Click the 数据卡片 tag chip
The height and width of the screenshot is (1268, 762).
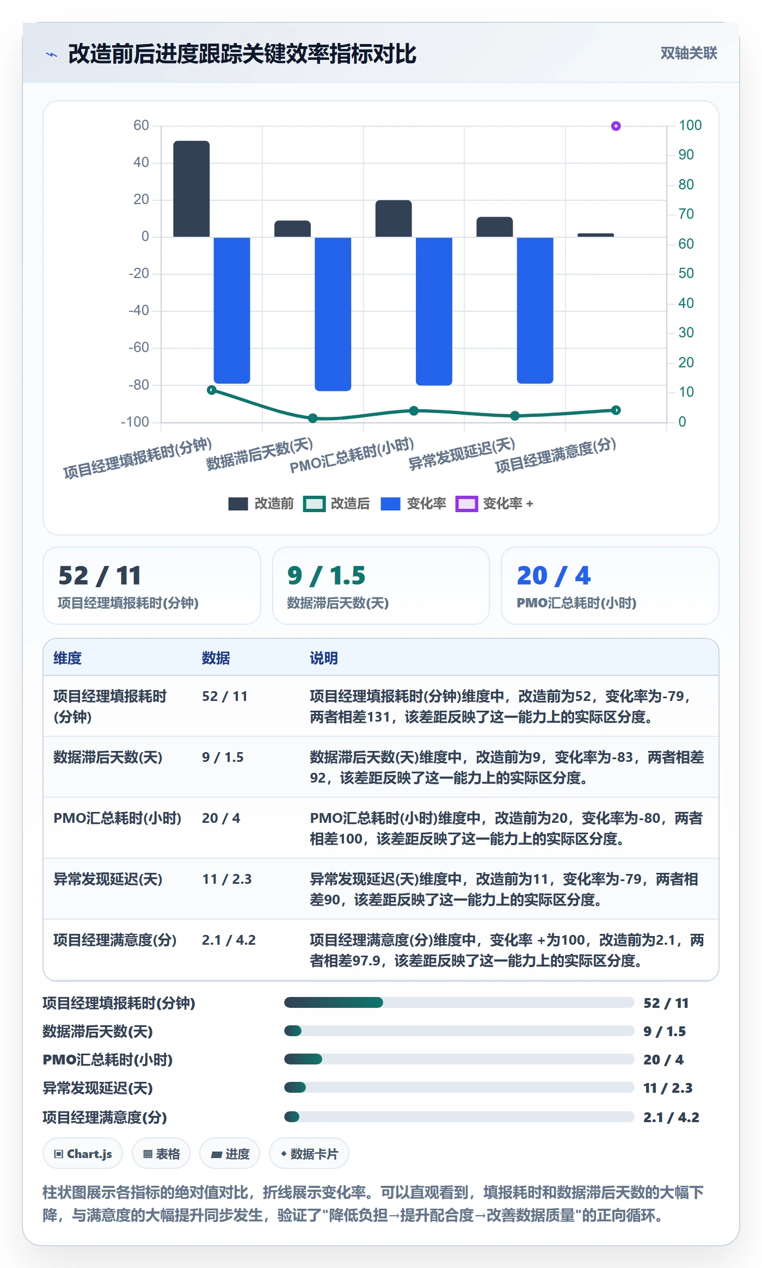tap(309, 1153)
